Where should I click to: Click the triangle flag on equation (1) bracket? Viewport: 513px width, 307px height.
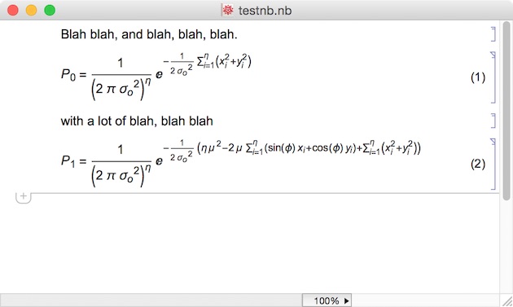click(493, 55)
